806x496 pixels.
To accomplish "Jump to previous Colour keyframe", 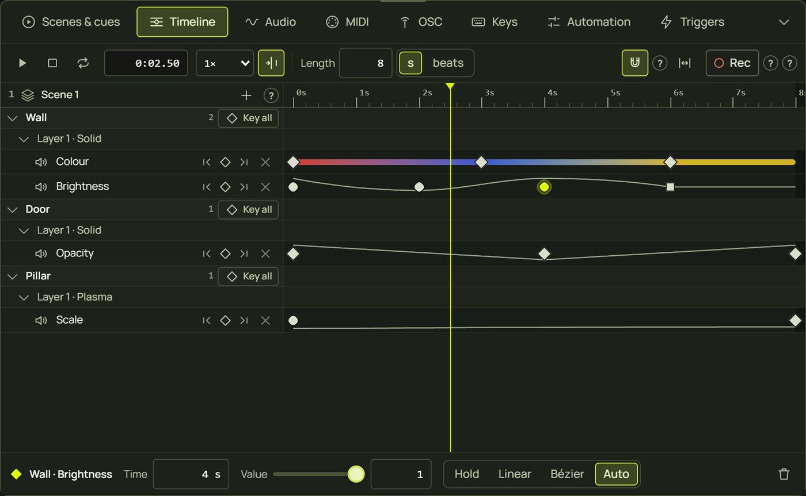I will pyautogui.click(x=207, y=162).
